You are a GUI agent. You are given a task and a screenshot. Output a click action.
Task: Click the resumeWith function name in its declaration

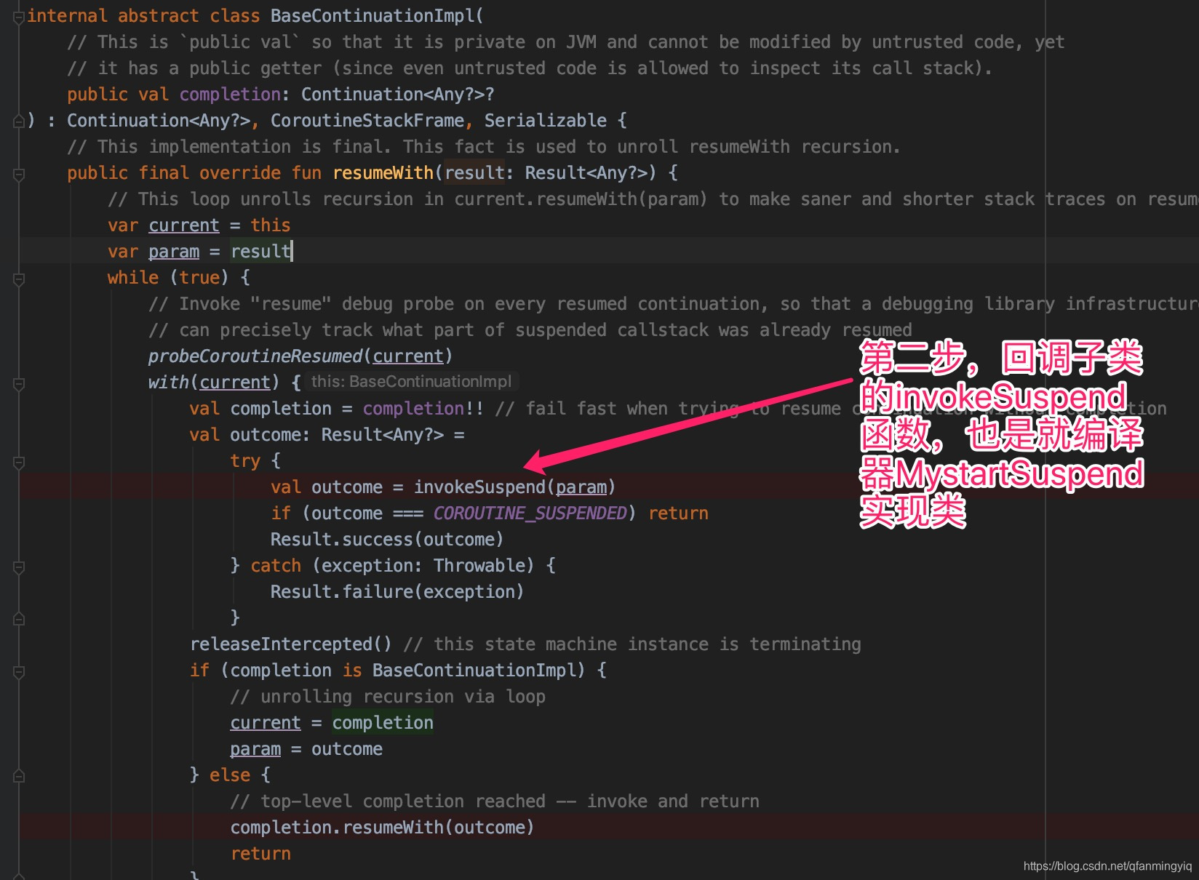[383, 173]
